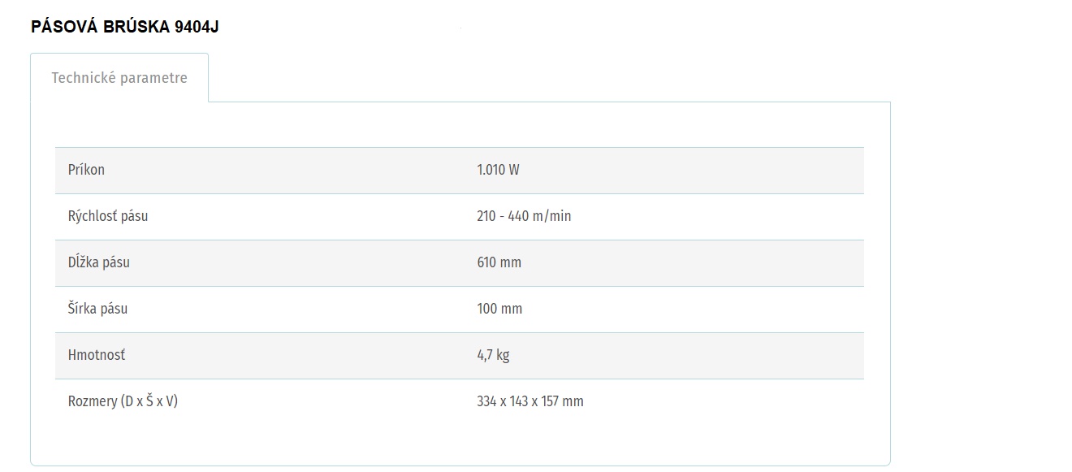Click the 610 mm value
This screenshot has height=472, width=1072.
(499, 262)
